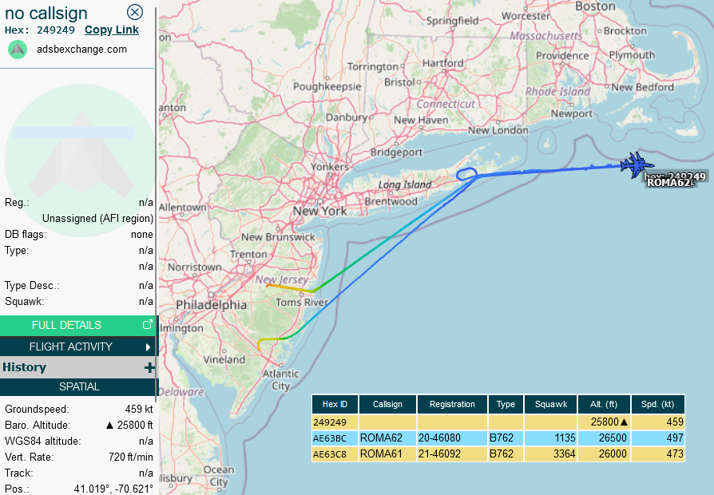Screen dimensions: 714x495
Task: Click the ROMA61 callsign cell
Action: click(x=387, y=454)
